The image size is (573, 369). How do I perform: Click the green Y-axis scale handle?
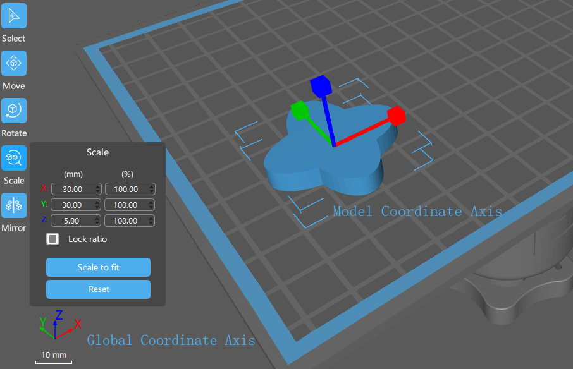point(299,110)
